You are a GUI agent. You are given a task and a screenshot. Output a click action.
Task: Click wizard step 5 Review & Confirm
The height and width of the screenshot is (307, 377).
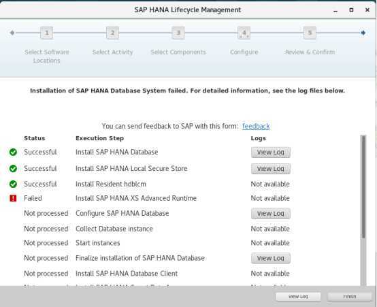point(310,33)
